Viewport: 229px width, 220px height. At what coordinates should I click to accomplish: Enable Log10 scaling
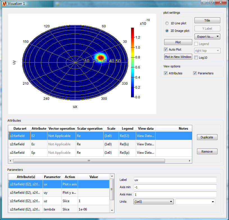click(196, 57)
